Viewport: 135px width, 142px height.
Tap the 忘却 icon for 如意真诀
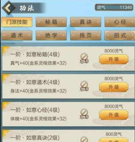pos(84,139)
